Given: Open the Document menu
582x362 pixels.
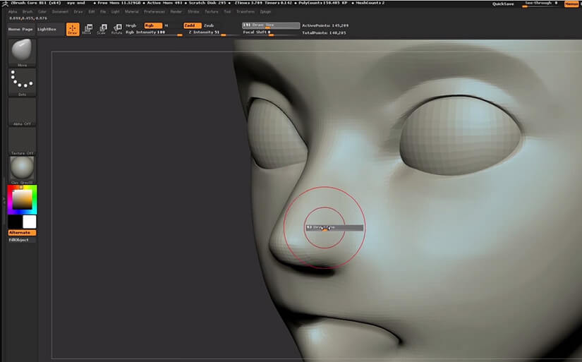Looking at the screenshot, I should click(60, 12).
